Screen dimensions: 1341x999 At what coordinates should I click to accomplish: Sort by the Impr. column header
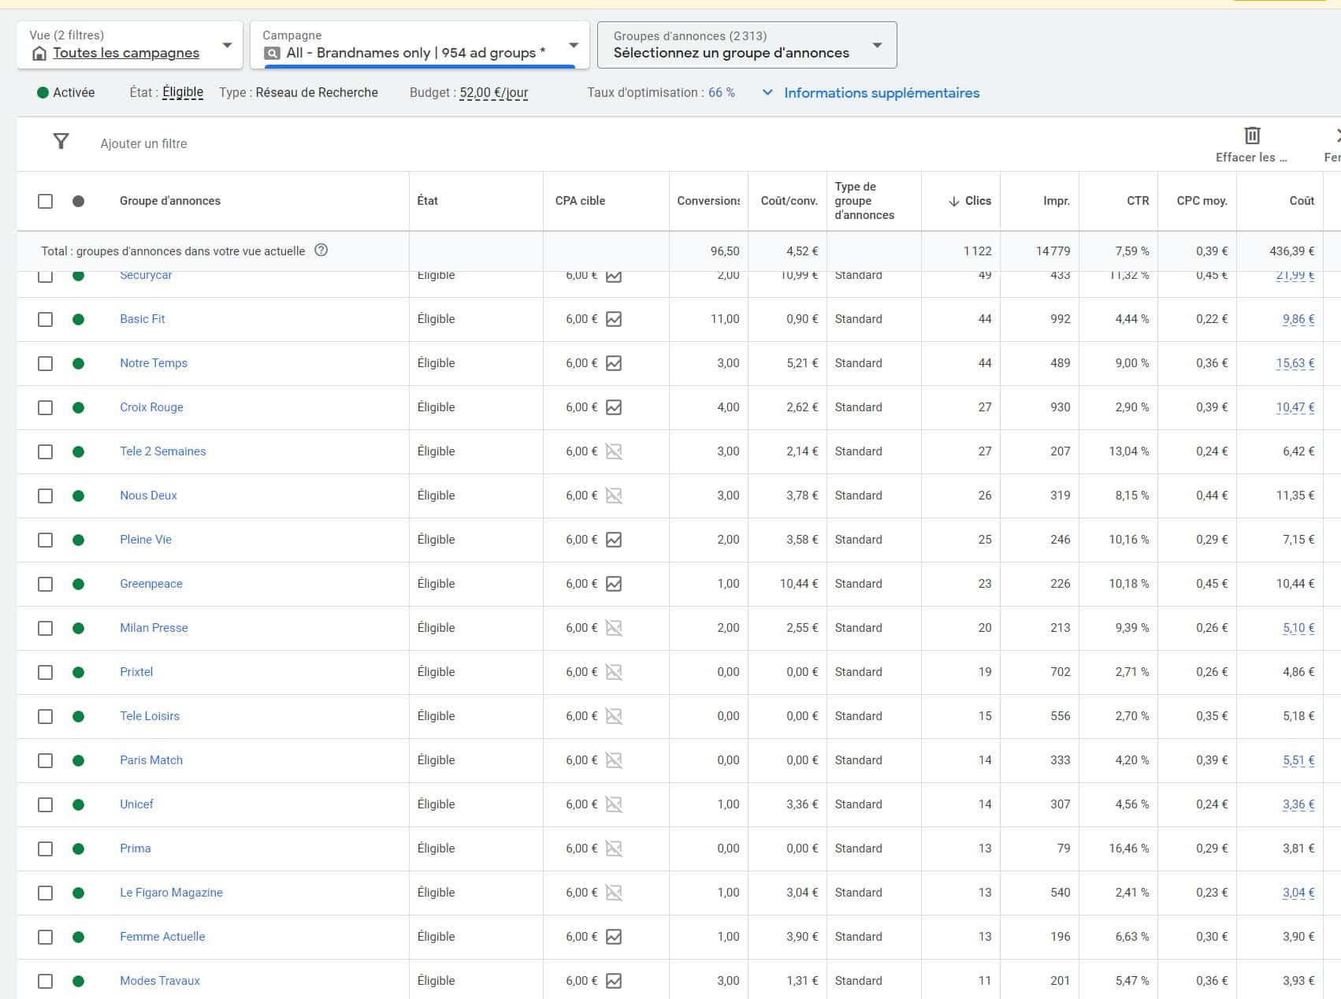coord(1057,201)
